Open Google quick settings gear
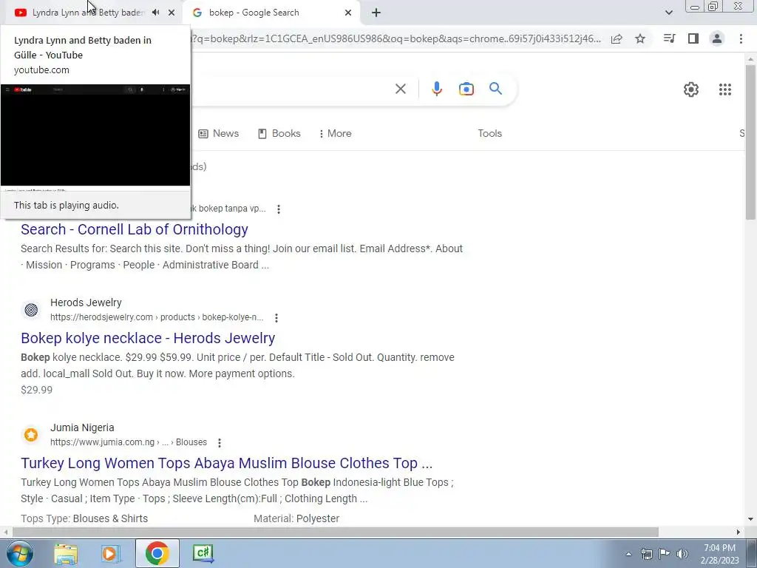 [x=691, y=89]
